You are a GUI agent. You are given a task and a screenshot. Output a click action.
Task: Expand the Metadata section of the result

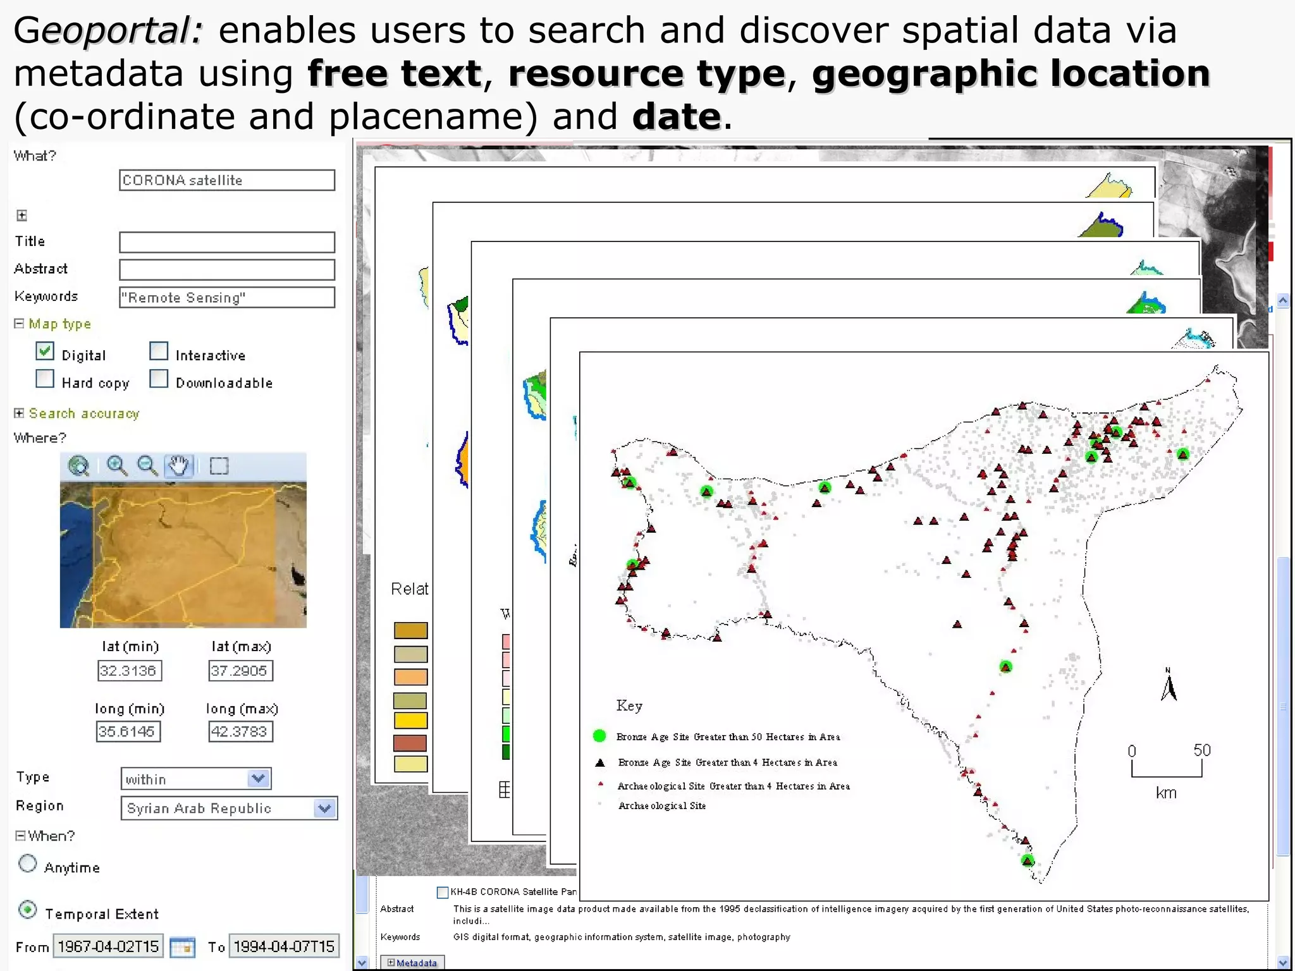[391, 963]
